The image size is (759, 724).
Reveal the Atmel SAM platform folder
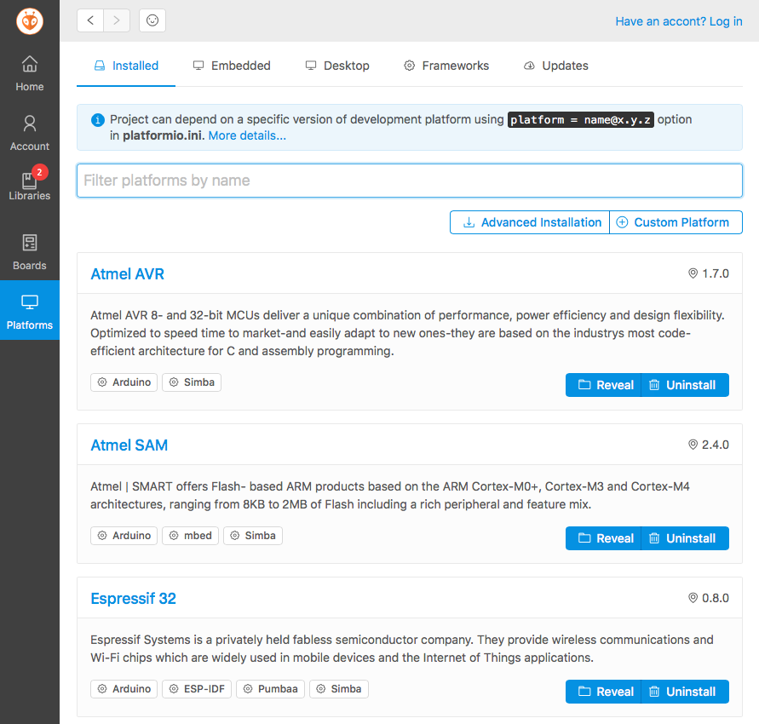point(604,538)
